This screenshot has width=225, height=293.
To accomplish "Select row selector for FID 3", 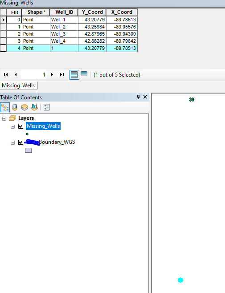I will tap(3, 41).
